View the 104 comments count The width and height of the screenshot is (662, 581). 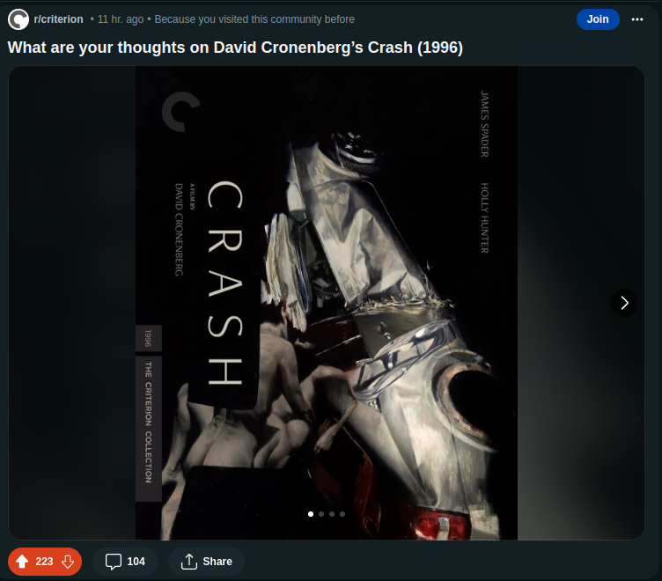click(x=136, y=562)
